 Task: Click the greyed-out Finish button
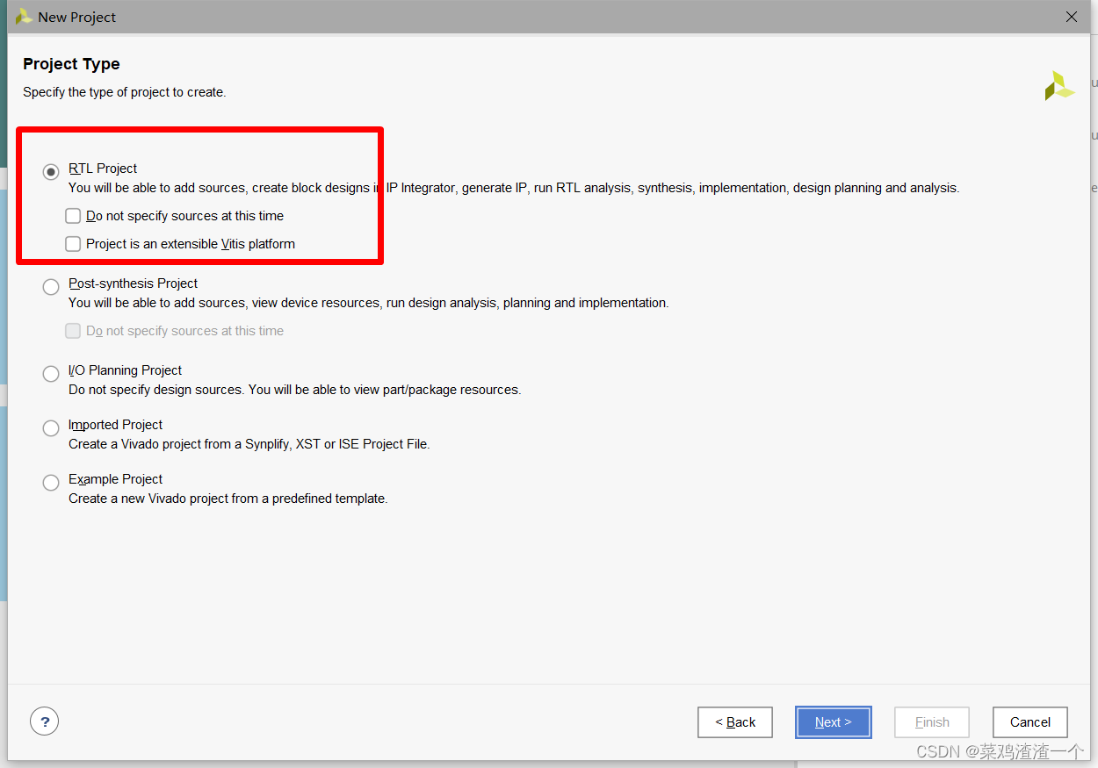pyautogui.click(x=932, y=722)
